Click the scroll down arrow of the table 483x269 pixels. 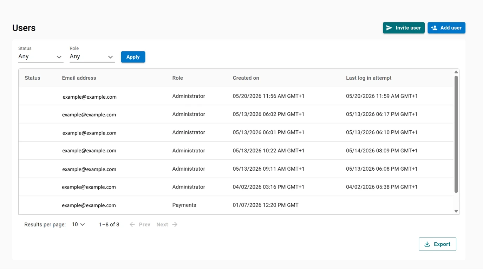tap(456, 211)
